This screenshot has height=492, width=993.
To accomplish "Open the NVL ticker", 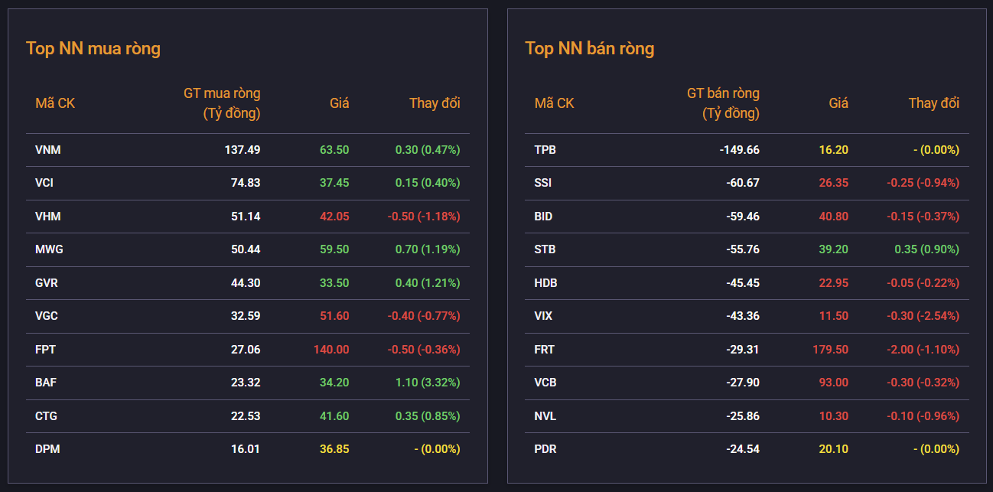I will coord(545,416).
